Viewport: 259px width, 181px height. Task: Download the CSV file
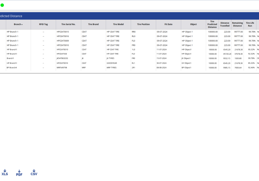(34, 172)
